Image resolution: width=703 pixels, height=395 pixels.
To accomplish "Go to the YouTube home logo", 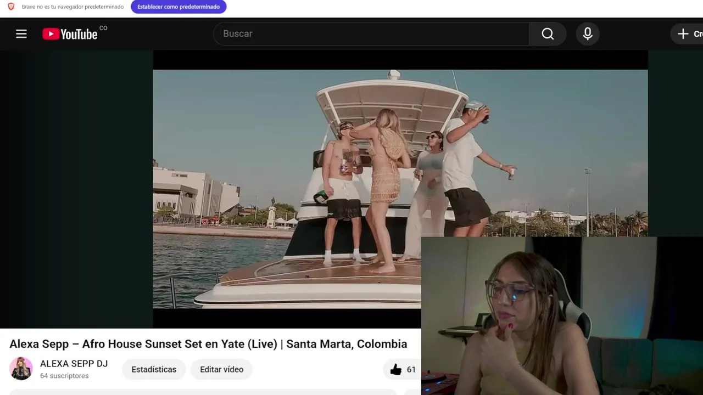I will click(x=70, y=34).
